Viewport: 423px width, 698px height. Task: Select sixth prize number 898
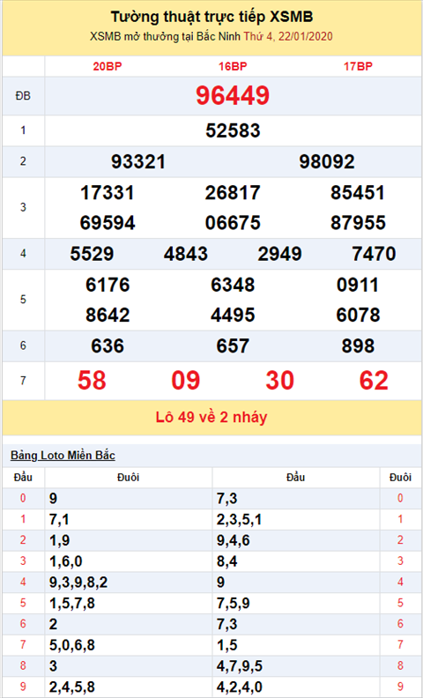click(358, 346)
